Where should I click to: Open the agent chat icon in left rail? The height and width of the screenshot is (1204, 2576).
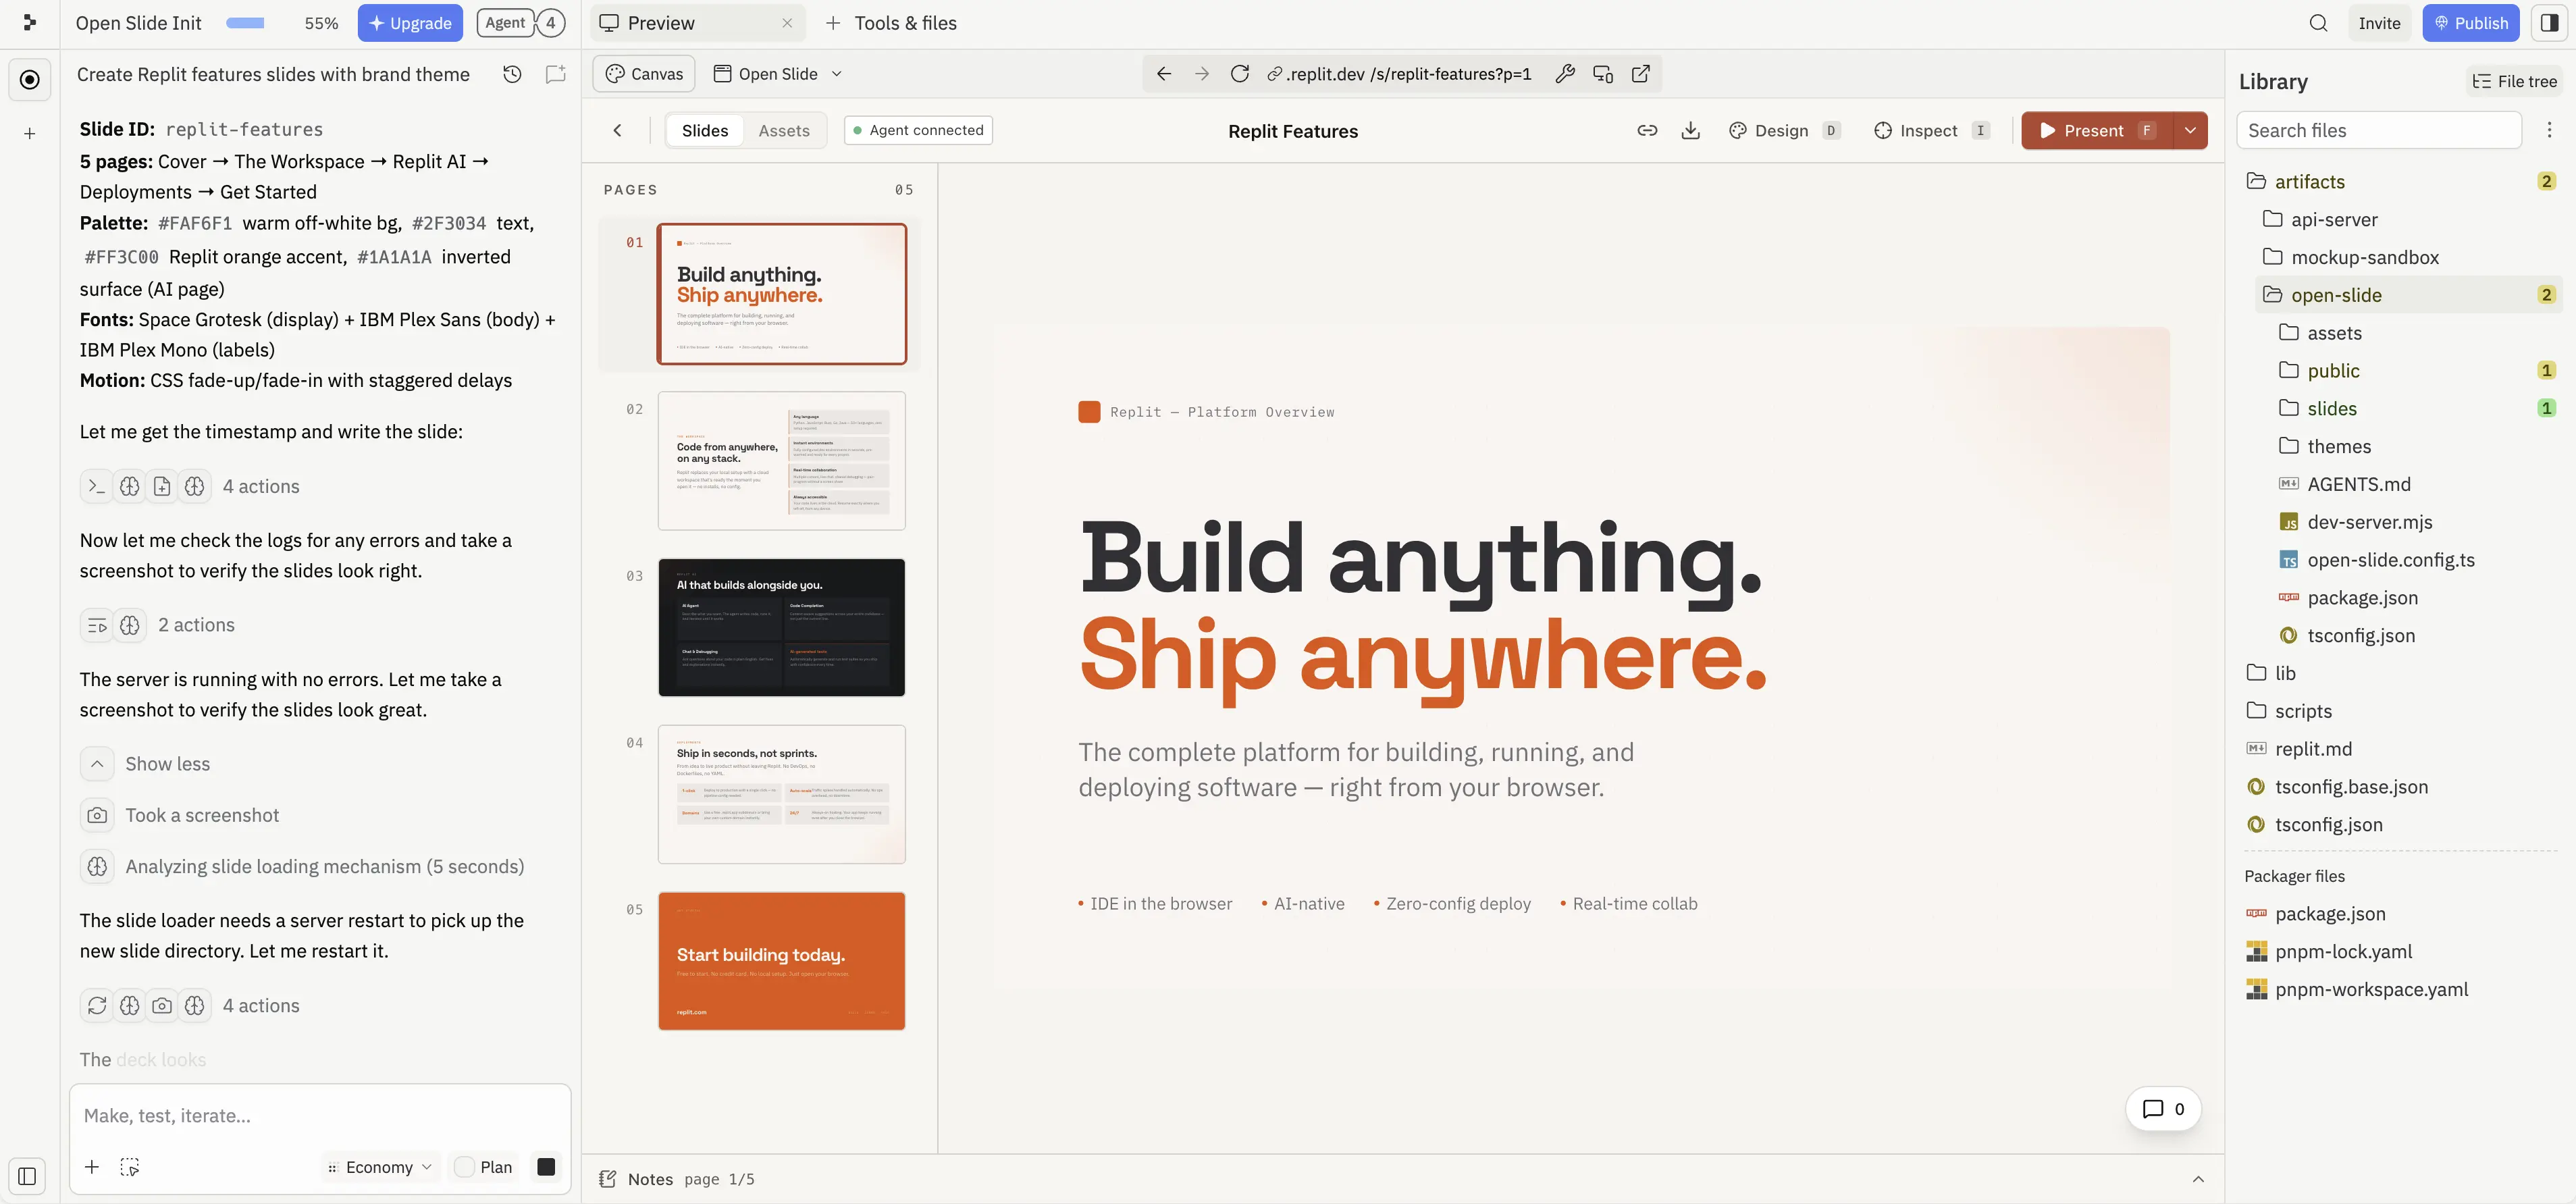[30, 80]
